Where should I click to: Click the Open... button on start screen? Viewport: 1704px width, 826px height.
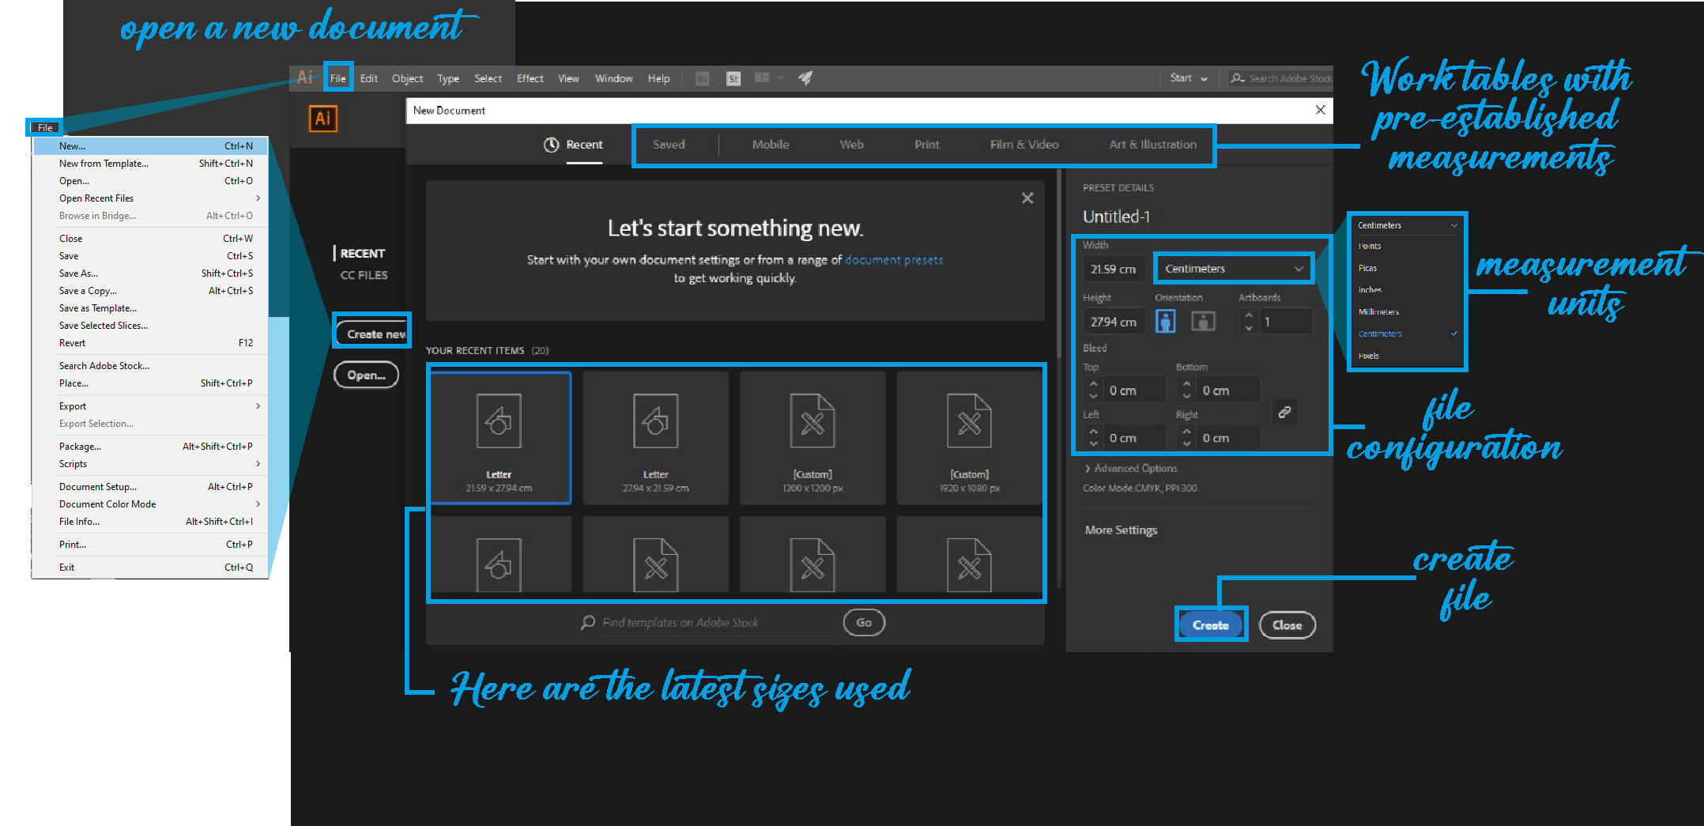coord(366,375)
